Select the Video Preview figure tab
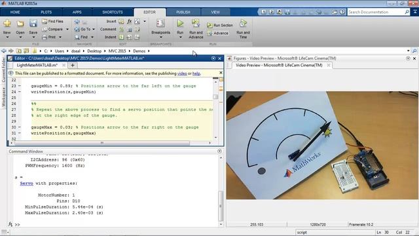The width and height of the screenshot is (419, 236). [280, 66]
